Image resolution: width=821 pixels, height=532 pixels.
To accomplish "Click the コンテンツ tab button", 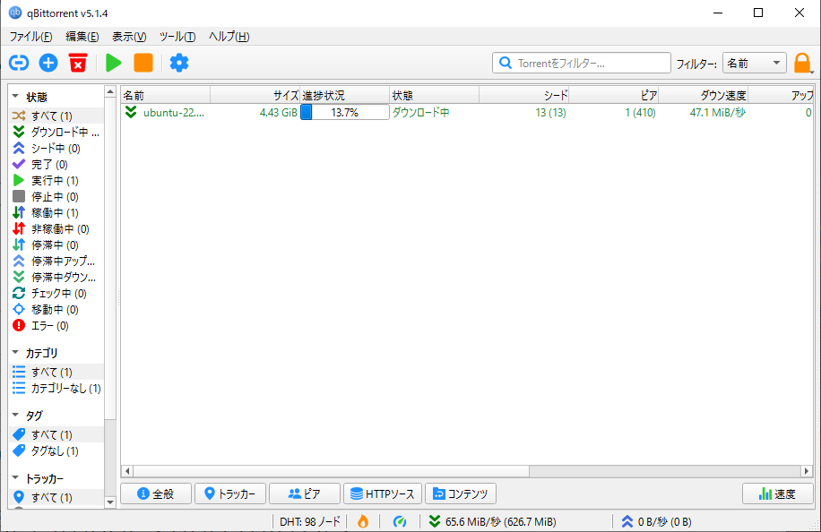I will point(461,493).
